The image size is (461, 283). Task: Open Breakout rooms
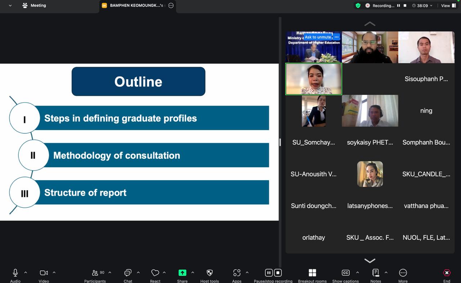click(x=312, y=273)
